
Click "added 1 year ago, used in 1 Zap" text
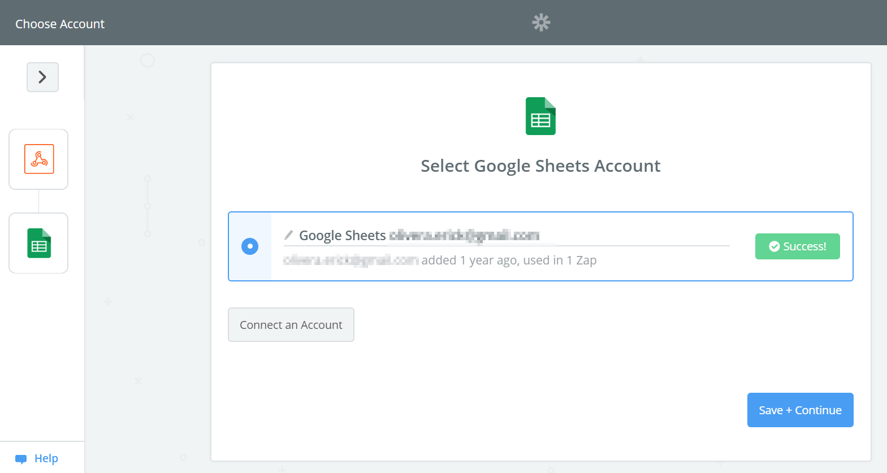(509, 261)
